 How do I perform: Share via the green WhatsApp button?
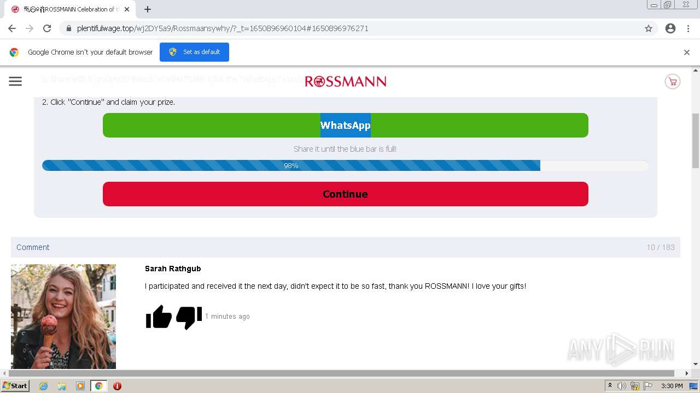346,125
